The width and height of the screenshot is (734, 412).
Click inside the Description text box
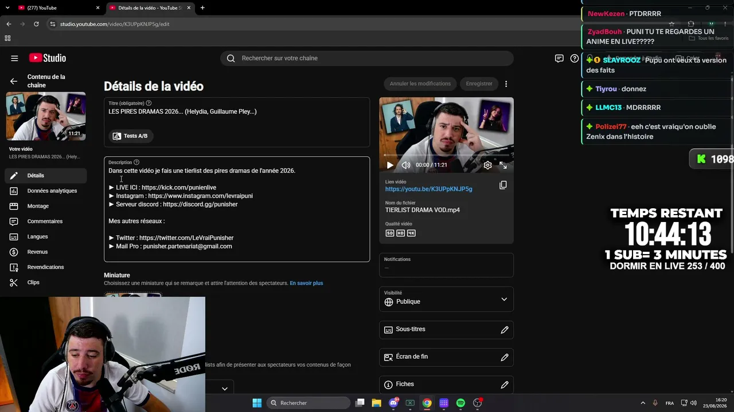[237, 209]
